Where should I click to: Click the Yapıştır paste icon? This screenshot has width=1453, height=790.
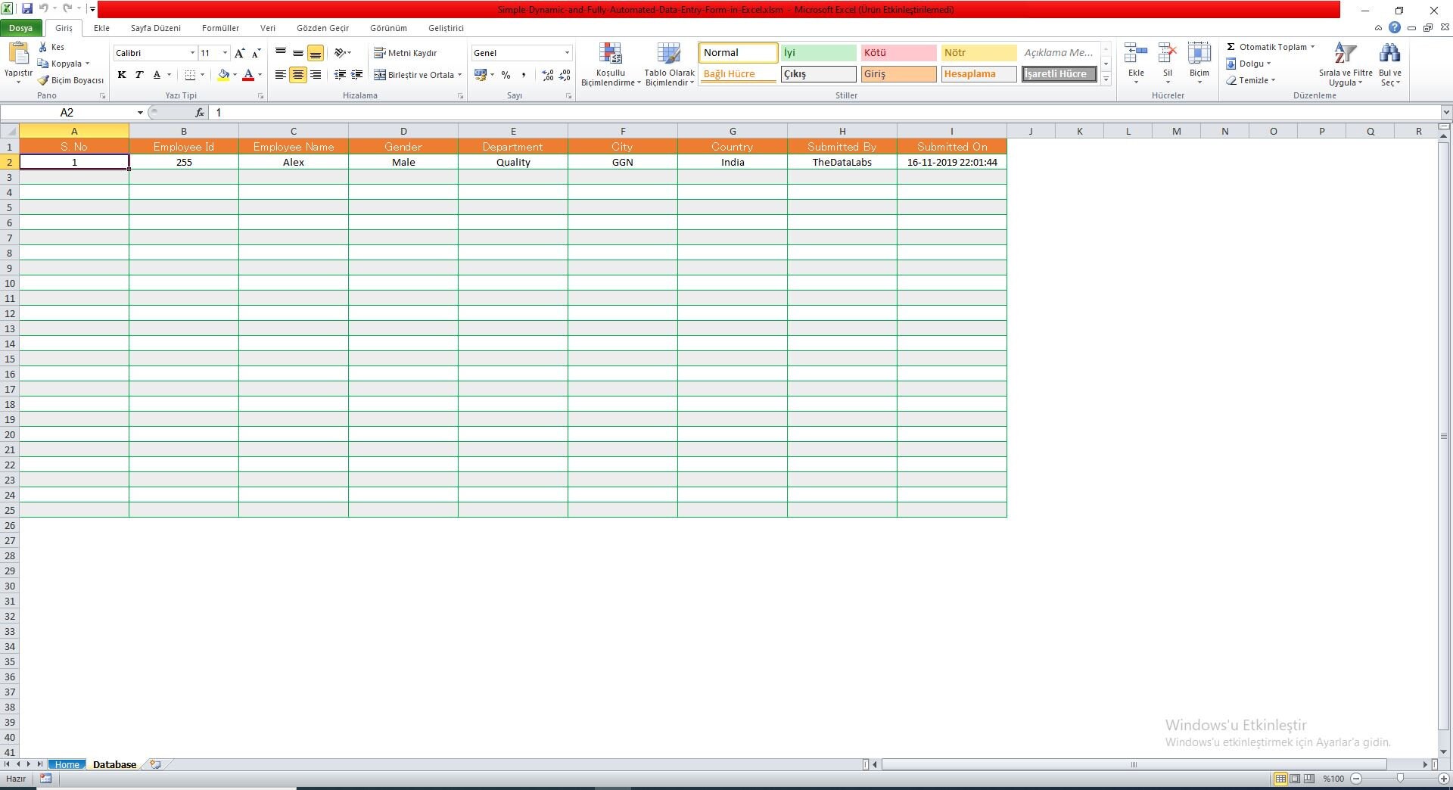click(x=18, y=54)
